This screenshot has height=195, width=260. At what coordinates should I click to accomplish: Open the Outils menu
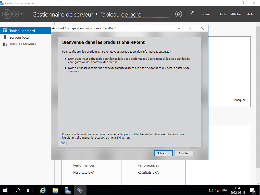222,14
